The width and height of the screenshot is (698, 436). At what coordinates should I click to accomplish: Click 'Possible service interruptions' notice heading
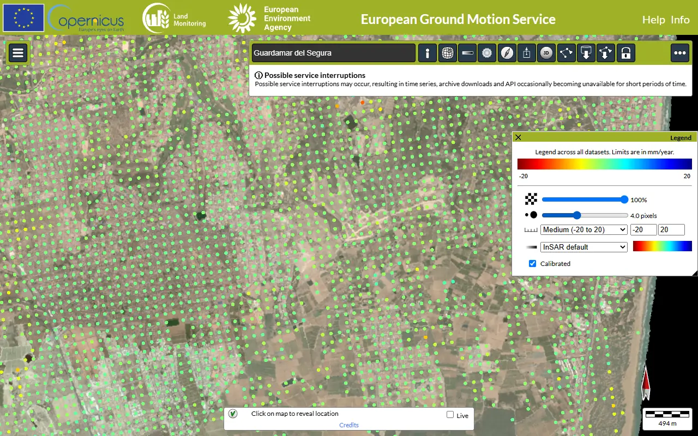pyautogui.click(x=315, y=75)
